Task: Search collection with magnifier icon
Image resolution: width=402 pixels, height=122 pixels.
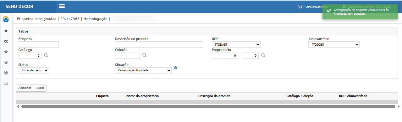Action: [145, 55]
